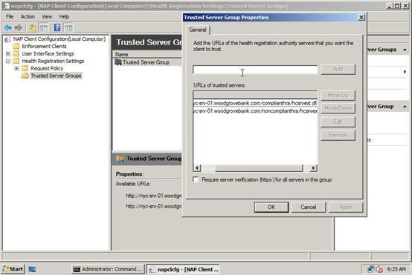This screenshot has height=275, width=412.
Task: Enable Require server verification (https:) checkbox
Action: coord(196,179)
